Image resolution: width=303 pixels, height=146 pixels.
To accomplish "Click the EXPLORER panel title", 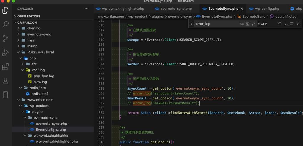I will click(25, 9).
